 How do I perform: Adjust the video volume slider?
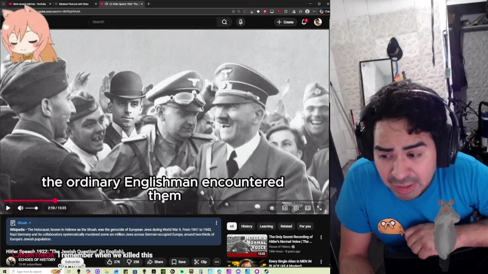click(x=32, y=208)
